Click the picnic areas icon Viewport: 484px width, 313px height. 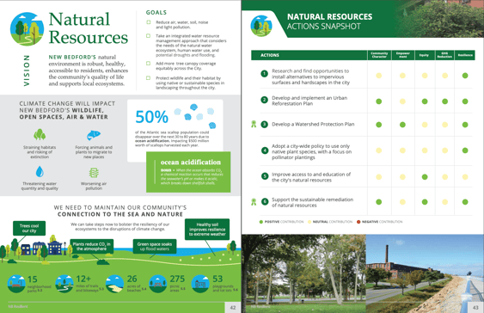click(157, 284)
